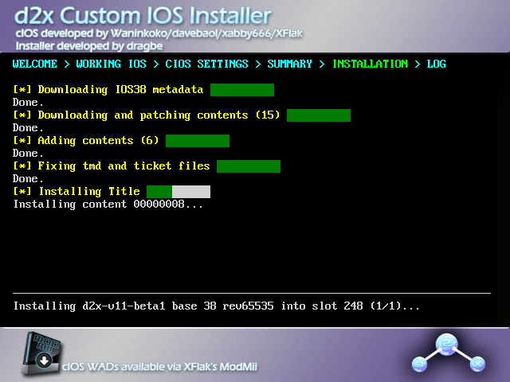Screen dimensions: 510x382
Task: Click the Fixing tmd and ticket progress bar
Action: coord(249,166)
